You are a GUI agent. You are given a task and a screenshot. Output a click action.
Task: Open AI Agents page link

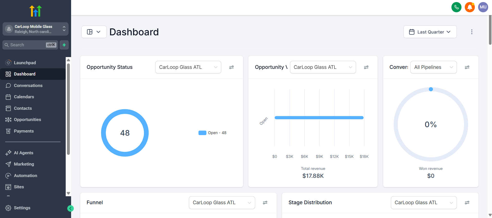click(33, 153)
